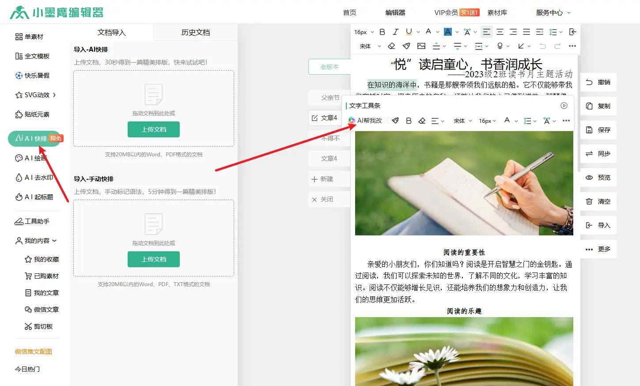Screen dimensions: 640x386
Task: Select the format painter brush icon
Action: [406, 46]
